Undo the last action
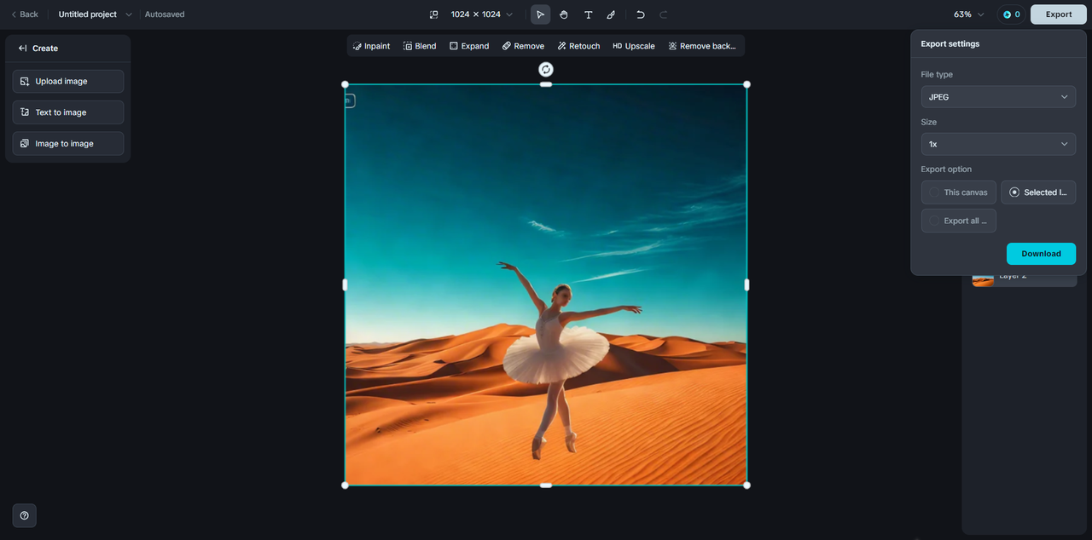 [x=641, y=14]
